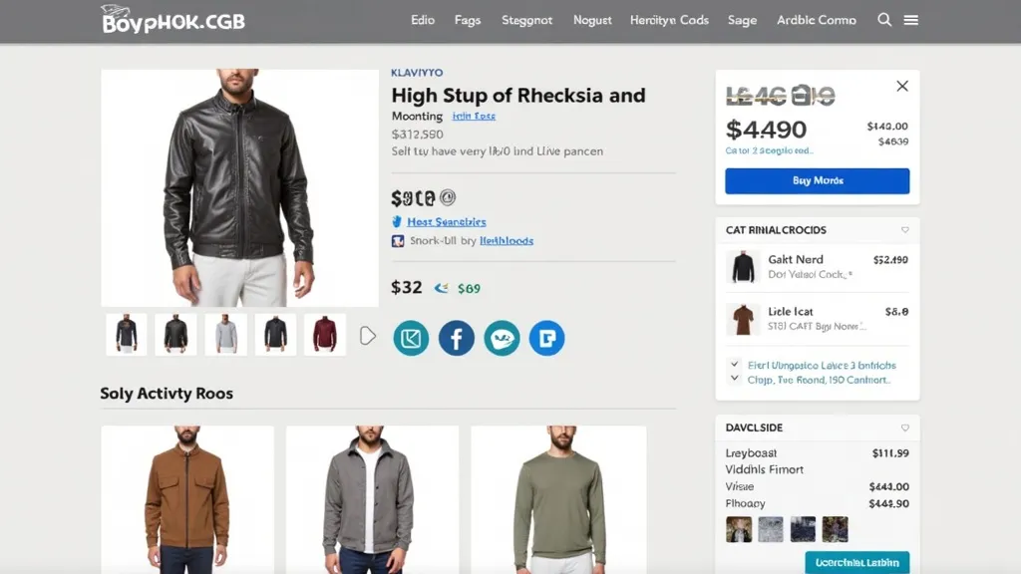Click the teal messenger sharing icon
This screenshot has height=574, width=1021.
pyautogui.click(x=502, y=338)
